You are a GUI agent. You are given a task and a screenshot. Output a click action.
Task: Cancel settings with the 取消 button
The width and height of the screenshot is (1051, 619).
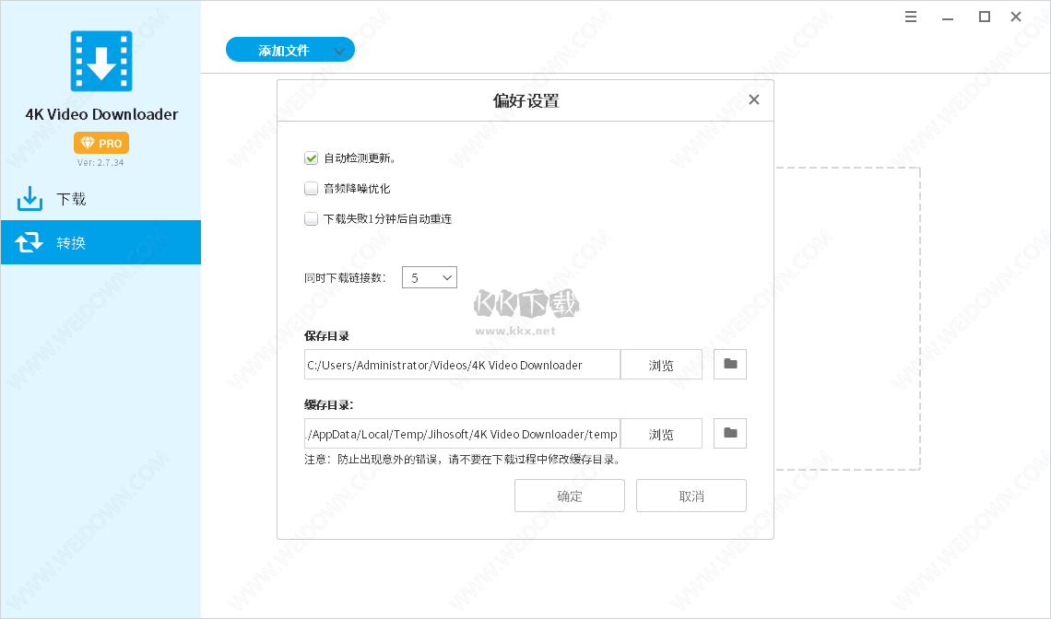tap(691, 496)
